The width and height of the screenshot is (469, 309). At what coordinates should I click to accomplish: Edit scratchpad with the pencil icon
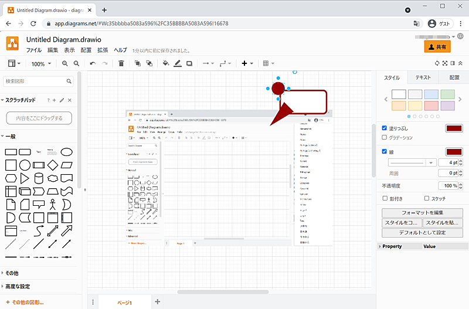(62, 100)
